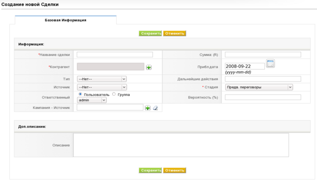Clear the Кампания - Источник field with eraser icon
The width and height of the screenshot is (317, 181).
tap(155, 108)
